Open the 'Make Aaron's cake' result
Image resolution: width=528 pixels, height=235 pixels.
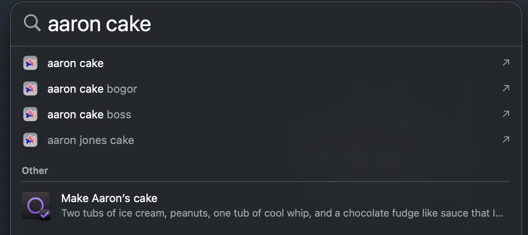click(266, 206)
